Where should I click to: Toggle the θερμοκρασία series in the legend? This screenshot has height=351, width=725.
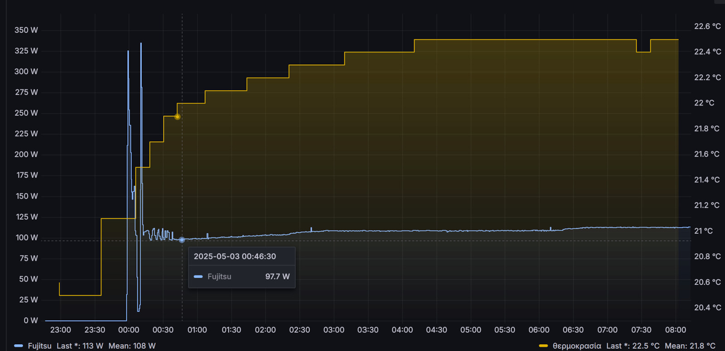(x=577, y=346)
